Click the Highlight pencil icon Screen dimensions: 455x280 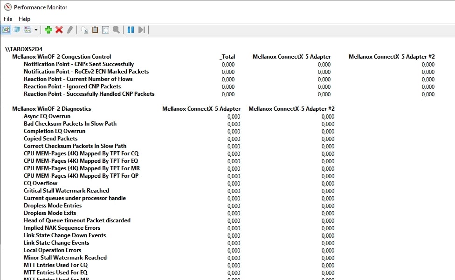tap(70, 30)
